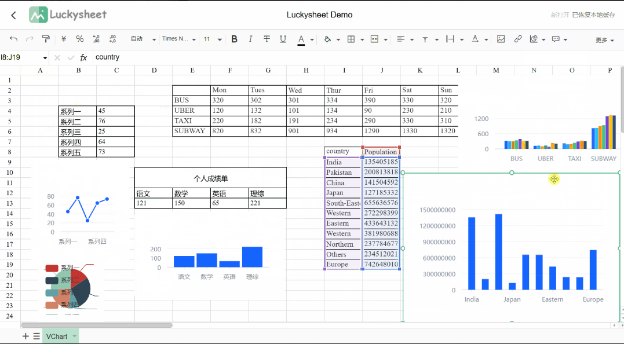The height and width of the screenshot is (344, 624).
Task: Insert an image
Action: coord(501,39)
